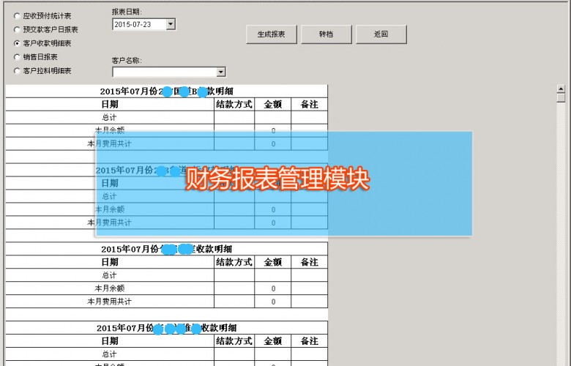Click the 金额 header in fourth table
The height and width of the screenshot is (366, 571).
(x=273, y=341)
